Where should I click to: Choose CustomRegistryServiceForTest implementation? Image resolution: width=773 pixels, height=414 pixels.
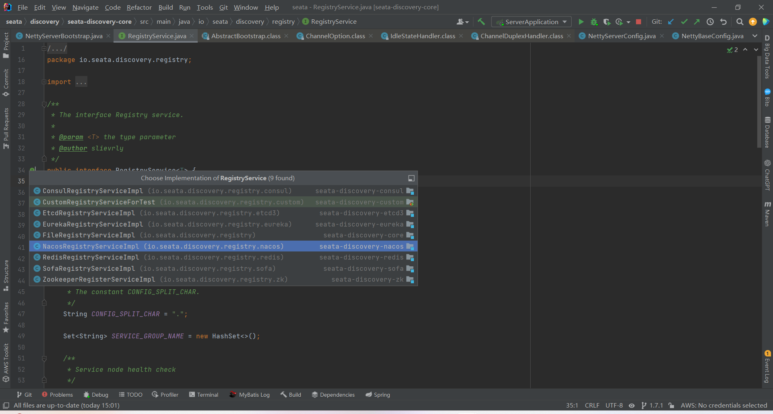(223, 202)
